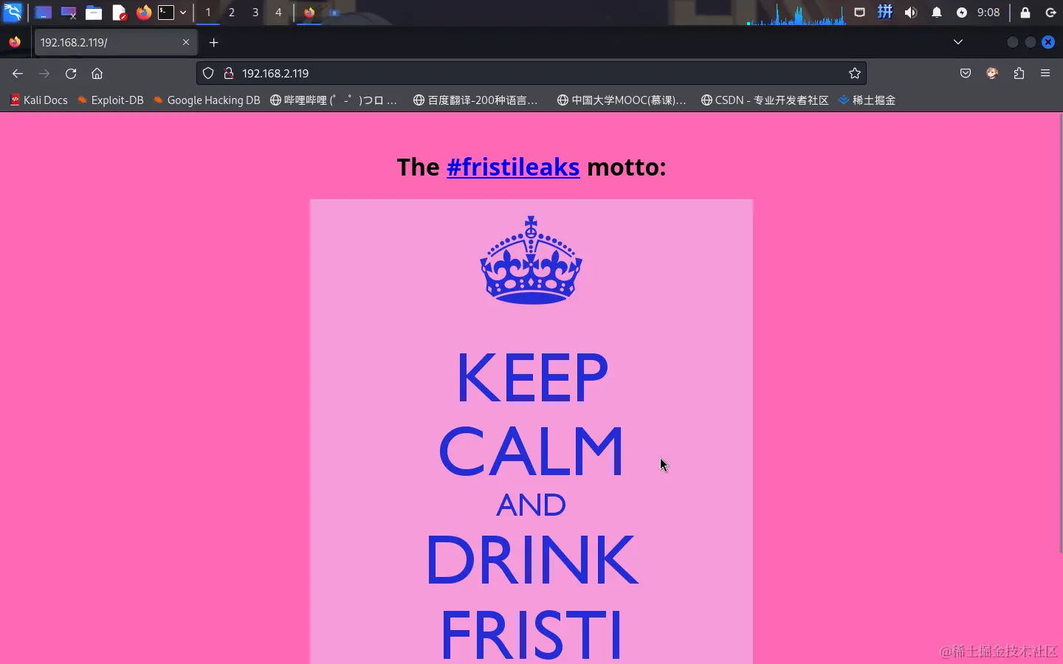Go to the Firefox home page
This screenshot has height=664, width=1063.
click(97, 73)
